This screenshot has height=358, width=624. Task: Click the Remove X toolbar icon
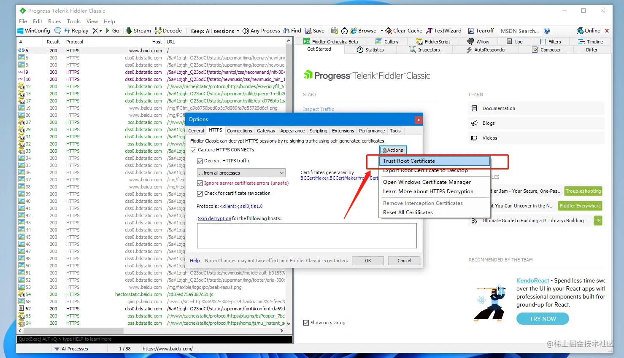pyautogui.click(x=95, y=31)
